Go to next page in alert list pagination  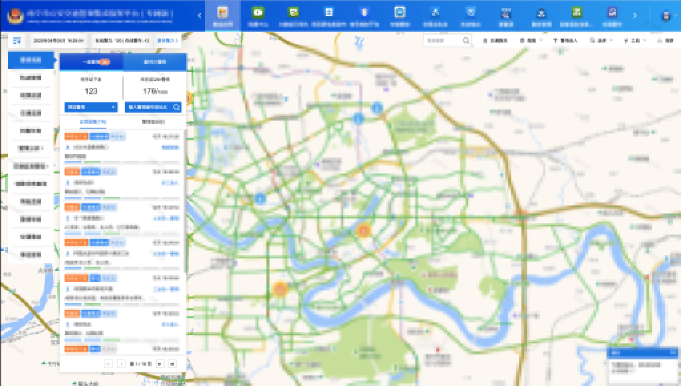tap(160, 364)
